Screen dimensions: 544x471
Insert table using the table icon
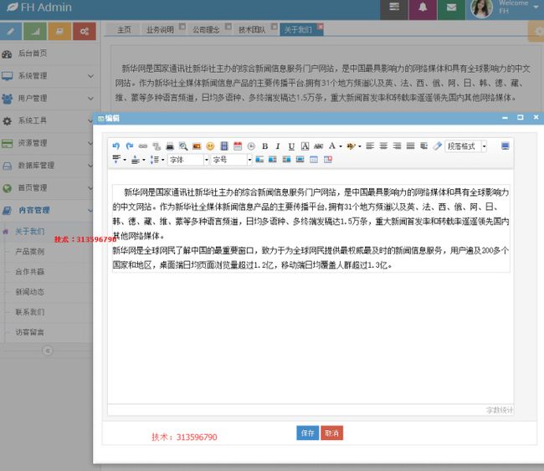pyautogui.click(x=314, y=160)
